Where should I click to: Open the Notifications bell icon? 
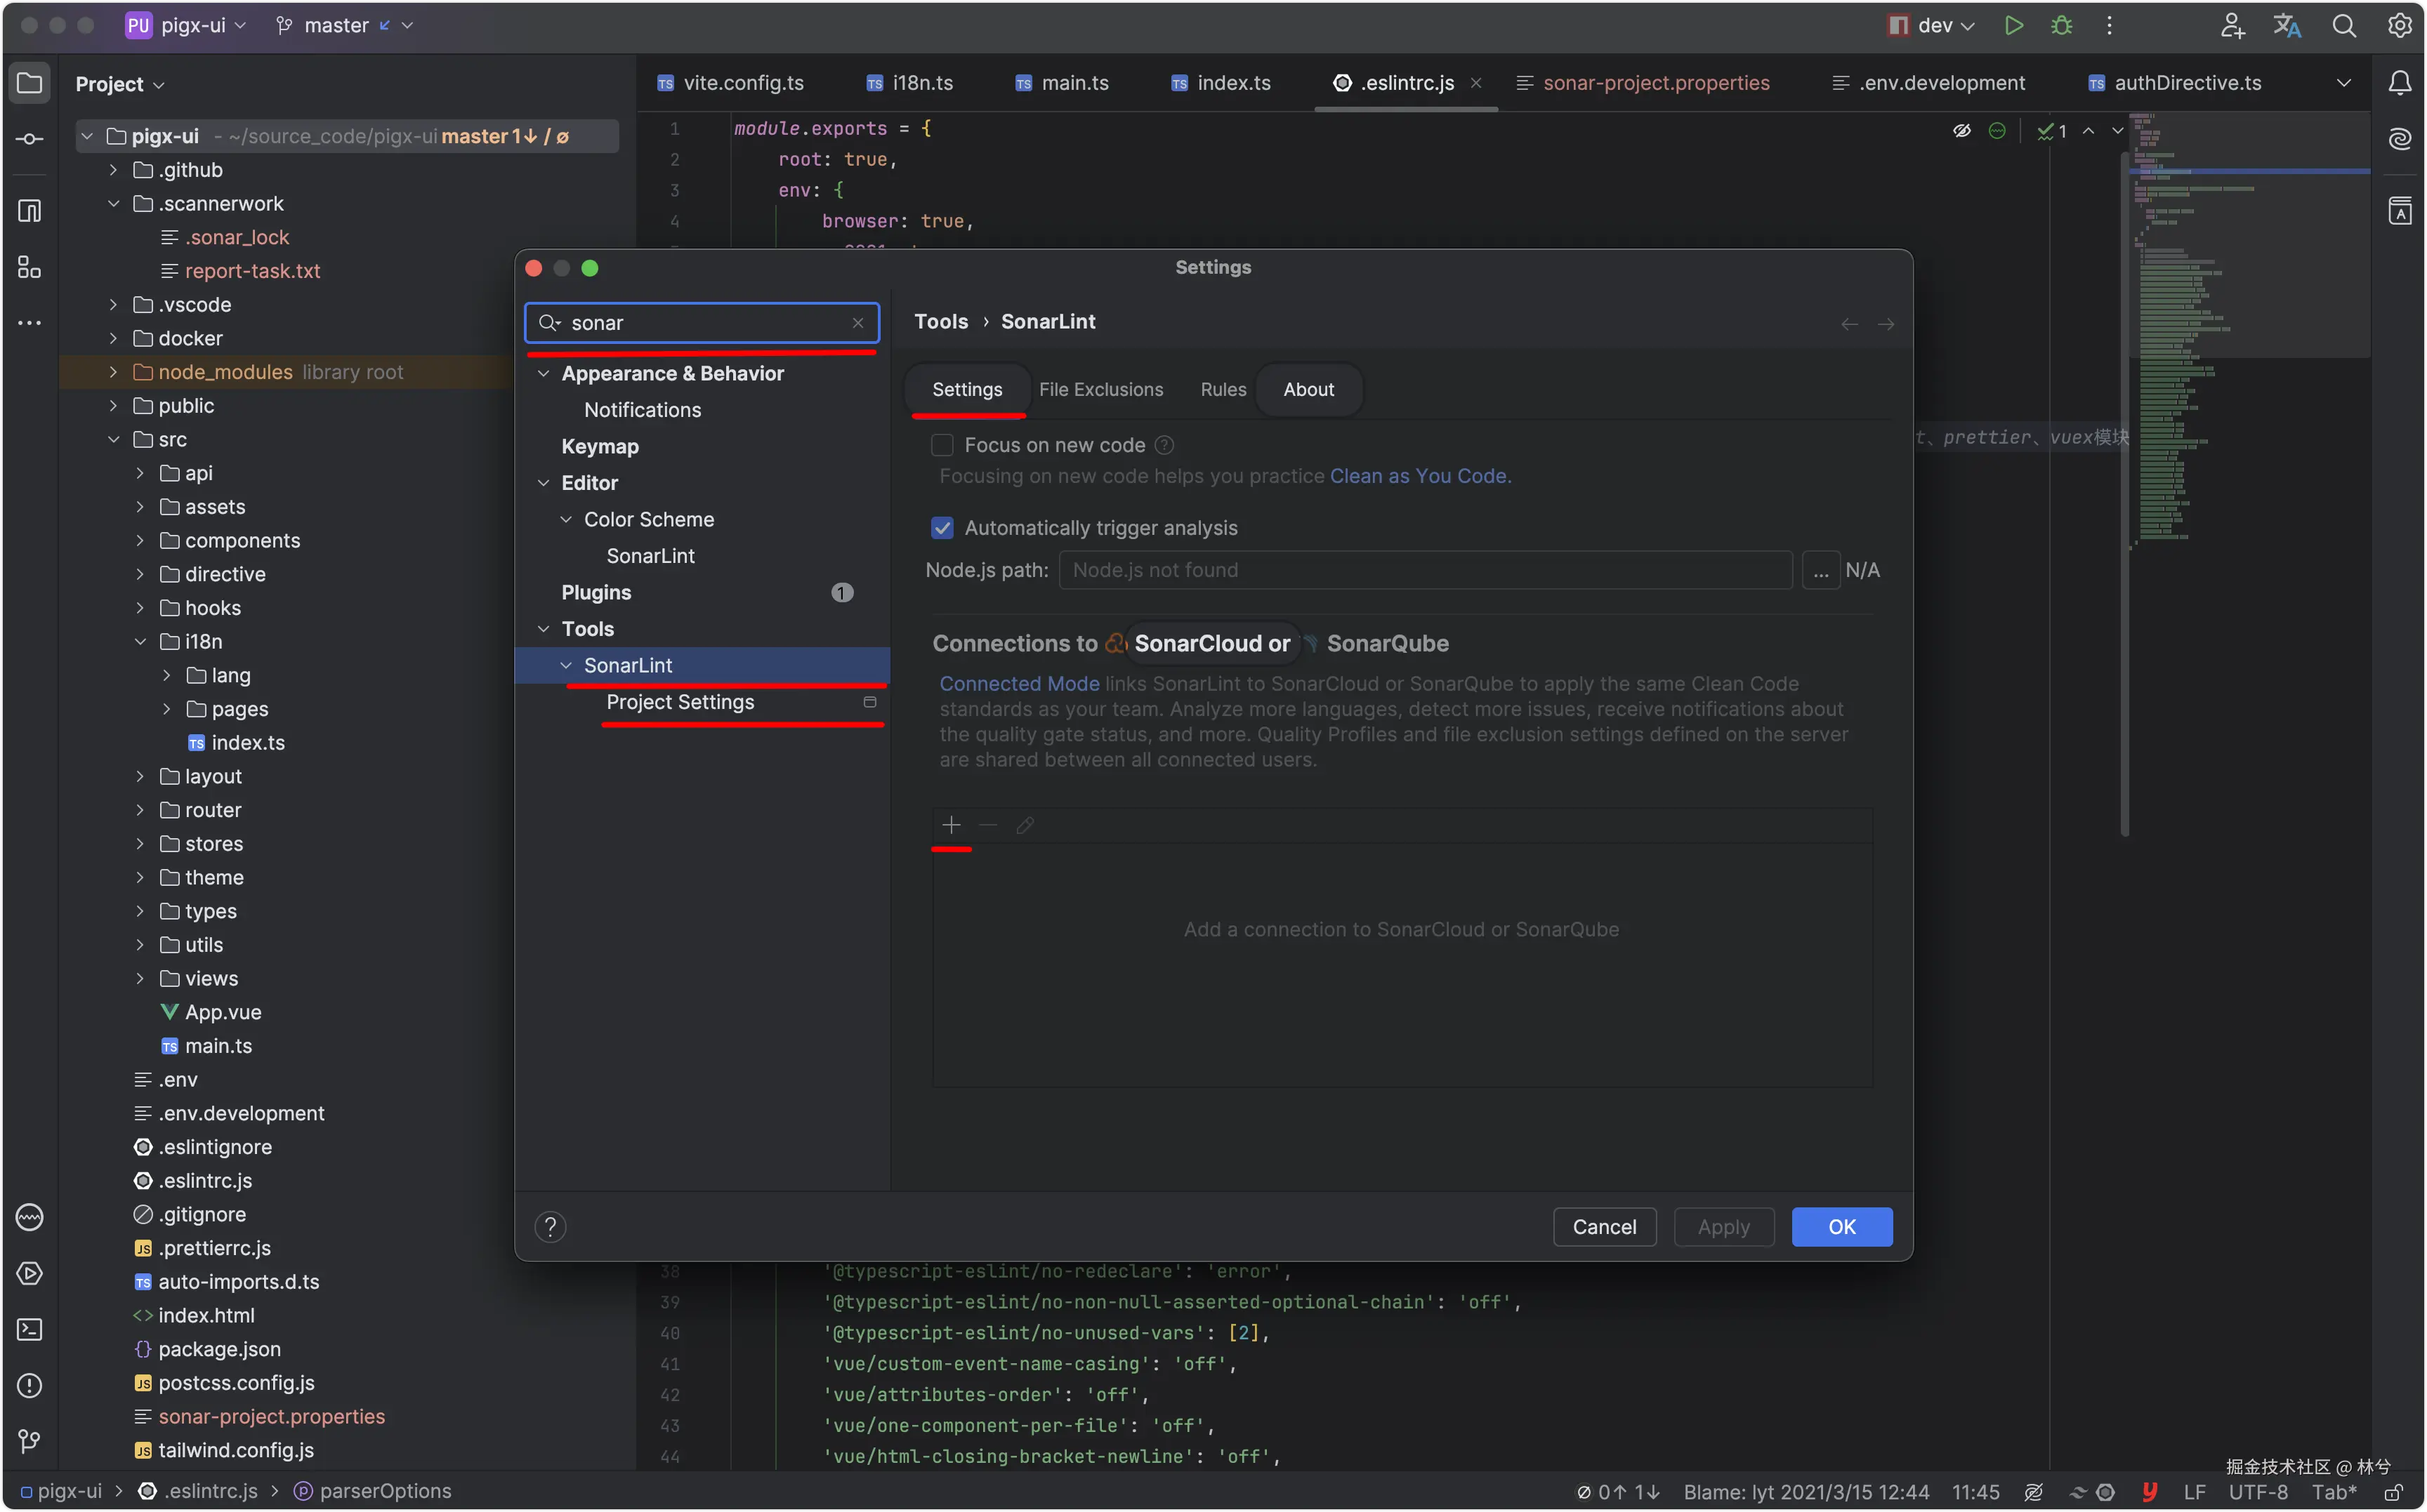[x=2400, y=83]
